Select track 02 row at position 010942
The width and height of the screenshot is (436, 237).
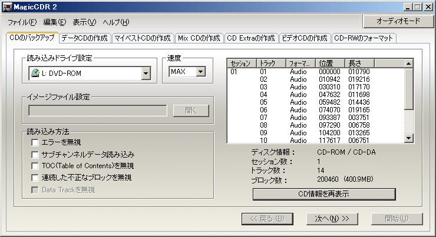coord(316,79)
